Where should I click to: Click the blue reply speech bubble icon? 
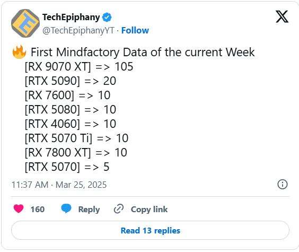tap(66, 208)
